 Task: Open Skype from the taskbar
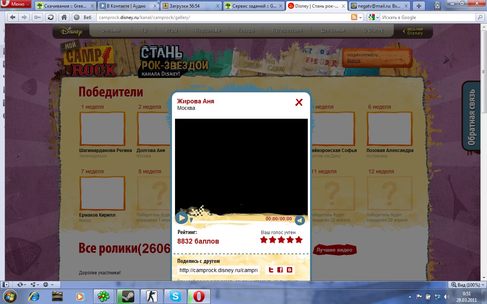click(175, 296)
